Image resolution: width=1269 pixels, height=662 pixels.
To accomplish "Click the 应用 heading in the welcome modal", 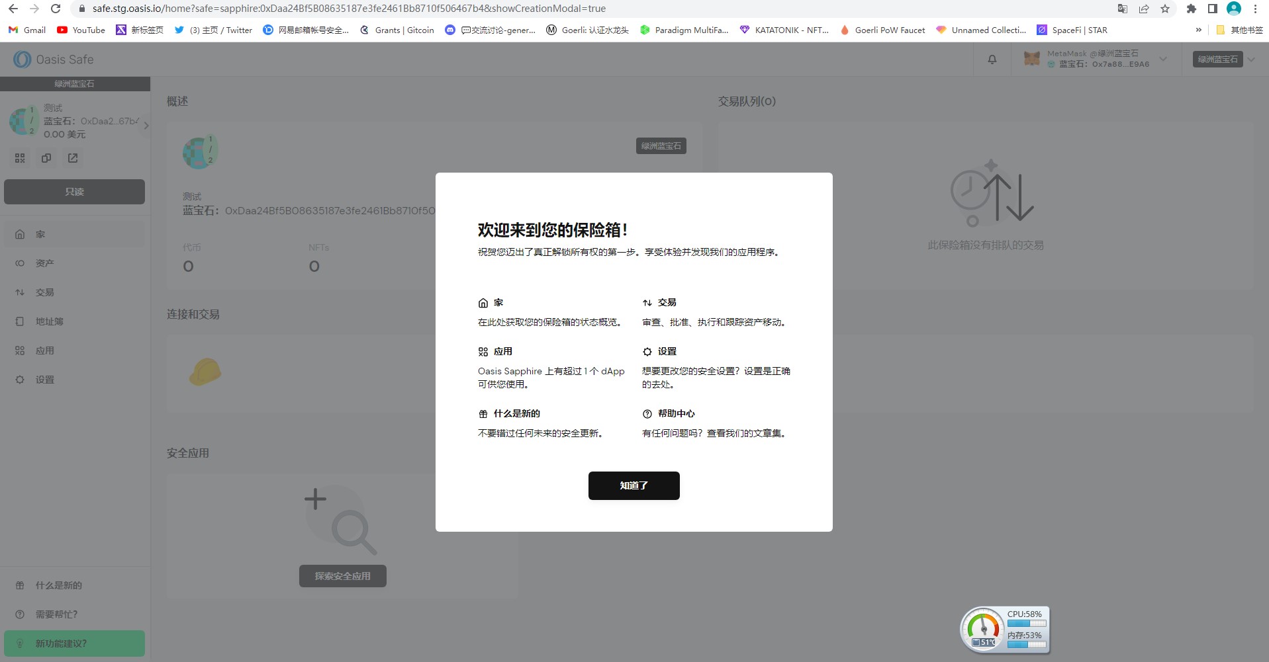I will (x=503, y=351).
